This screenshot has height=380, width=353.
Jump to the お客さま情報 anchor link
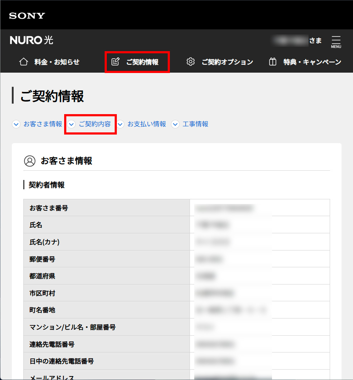[x=43, y=124]
